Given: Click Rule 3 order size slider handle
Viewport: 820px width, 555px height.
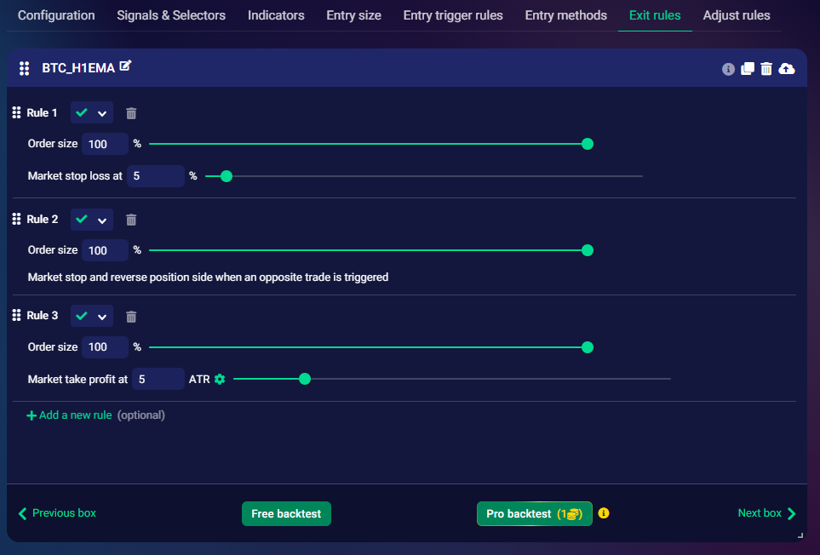Looking at the screenshot, I should [588, 347].
